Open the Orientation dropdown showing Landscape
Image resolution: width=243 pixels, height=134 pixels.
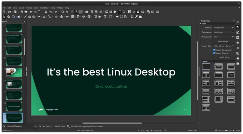coord(223,32)
